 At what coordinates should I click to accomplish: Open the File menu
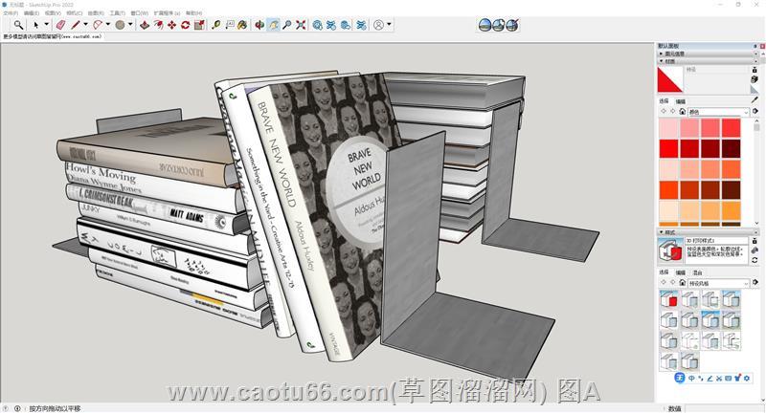tap(10, 13)
